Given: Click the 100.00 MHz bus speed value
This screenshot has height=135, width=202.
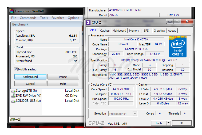Looking at the screenshot, I should pyautogui.click(x=121, y=99).
